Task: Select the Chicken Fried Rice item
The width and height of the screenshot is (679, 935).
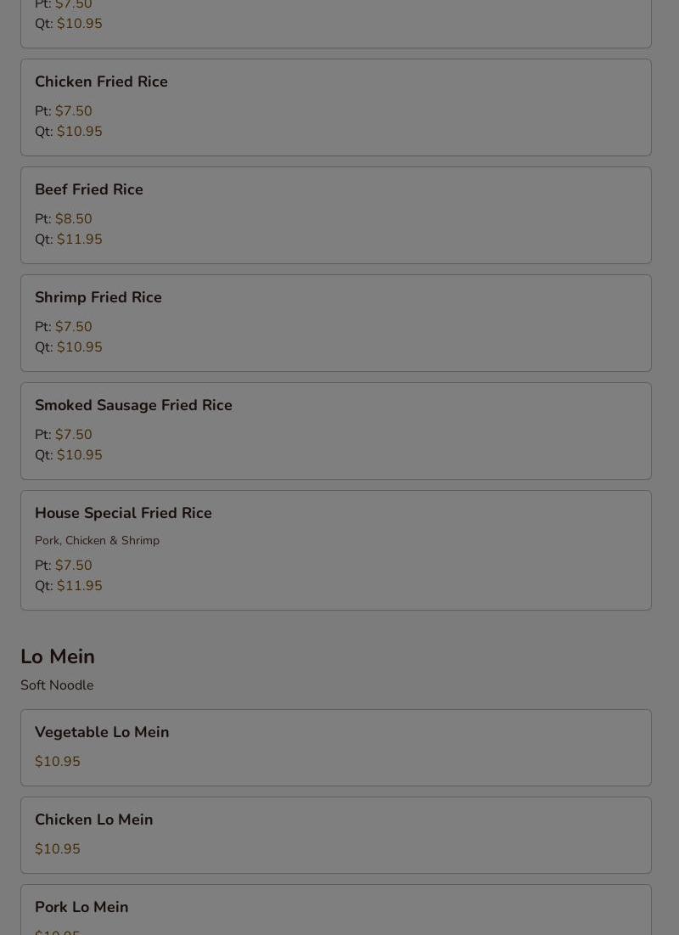Action: (x=335, y=107)
